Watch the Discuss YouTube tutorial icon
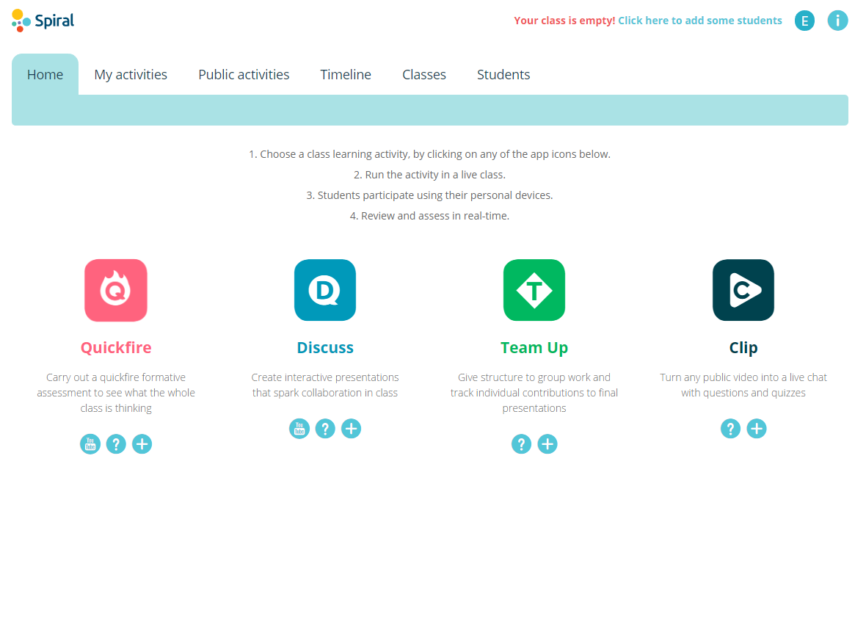Viewport: 855px width, 638px height. (299, 429)
